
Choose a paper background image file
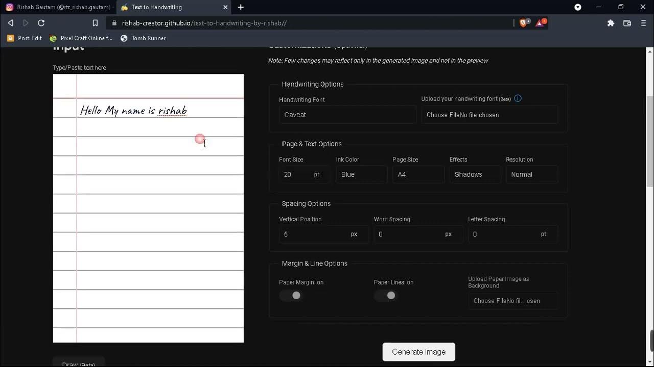(513, 301)
